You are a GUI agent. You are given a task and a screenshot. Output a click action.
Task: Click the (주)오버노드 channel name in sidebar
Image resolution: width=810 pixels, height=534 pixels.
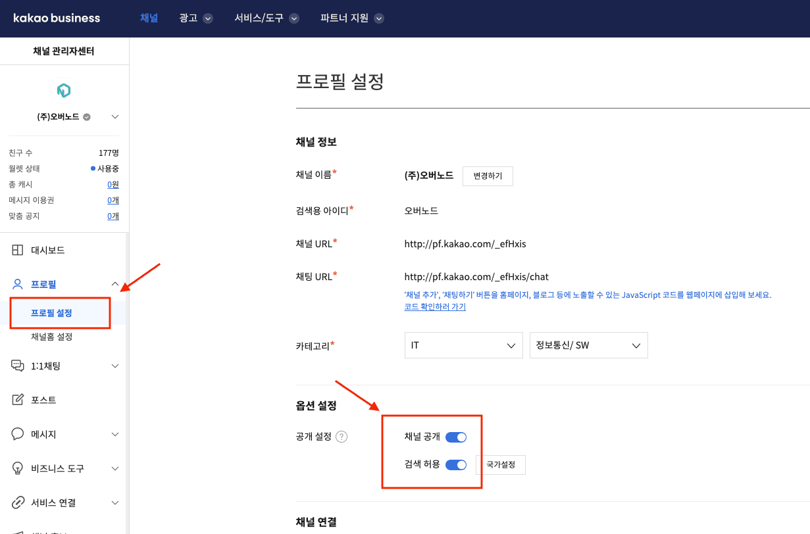click(59, 117)
